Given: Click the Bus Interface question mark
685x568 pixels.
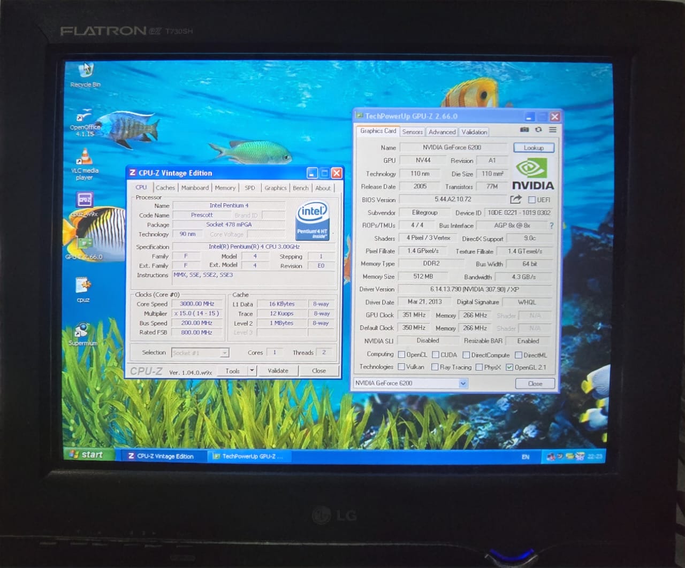Looking at the screenshot, I should 551,226.
